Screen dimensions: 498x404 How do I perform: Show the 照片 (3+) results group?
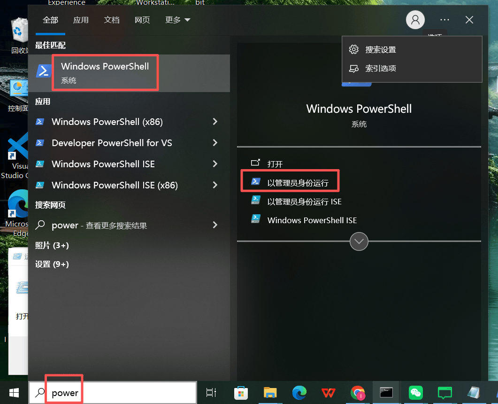(x=52, y=245)
